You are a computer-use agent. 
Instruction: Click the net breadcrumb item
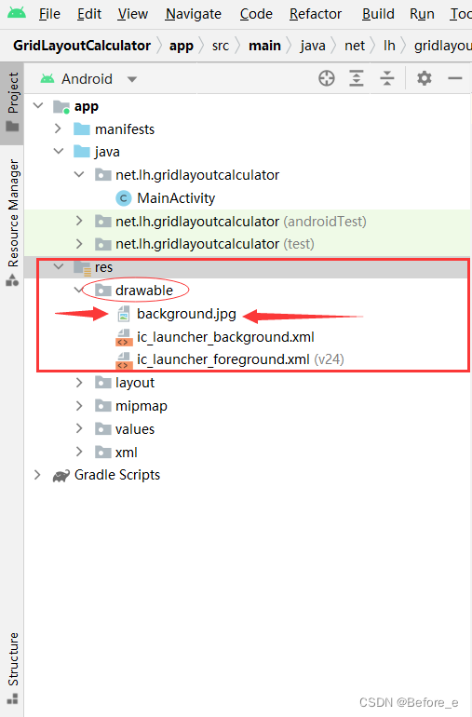pos(355,46)
